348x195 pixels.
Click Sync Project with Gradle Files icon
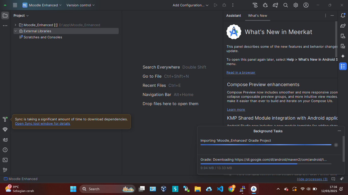[x=275, y=5]
